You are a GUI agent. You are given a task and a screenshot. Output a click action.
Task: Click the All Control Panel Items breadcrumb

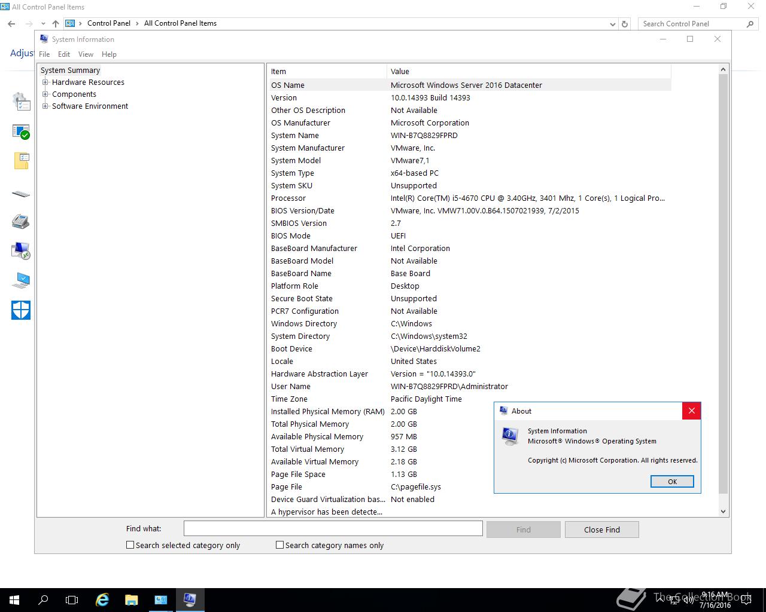point(180,23)
